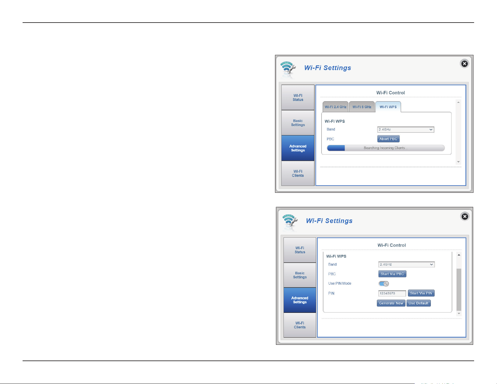497x384 pixels.
Task: Open Wi-Fi Clients in the upper window
Action: coord(298,173)
